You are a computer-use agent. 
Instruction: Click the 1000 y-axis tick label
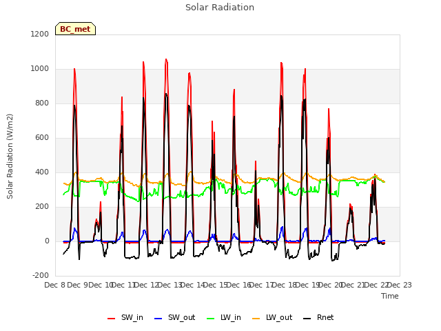40,69
